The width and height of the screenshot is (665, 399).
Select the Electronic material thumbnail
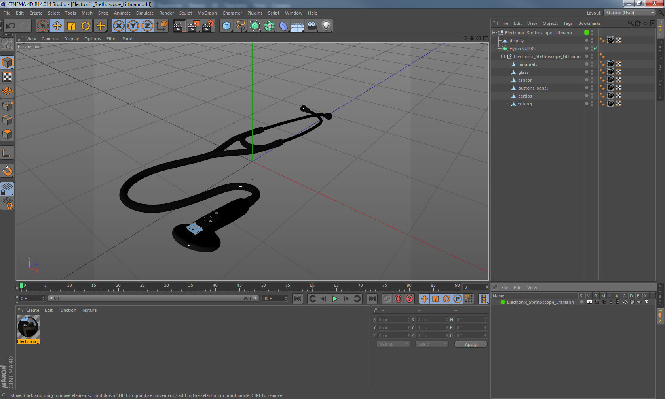point(28,327)
